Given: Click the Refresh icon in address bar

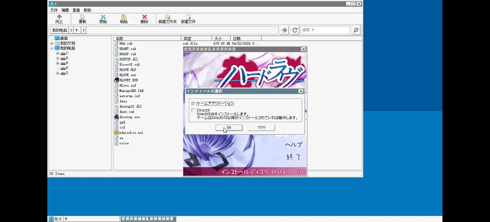Looking at the screenshot, I should coord(295,30).
